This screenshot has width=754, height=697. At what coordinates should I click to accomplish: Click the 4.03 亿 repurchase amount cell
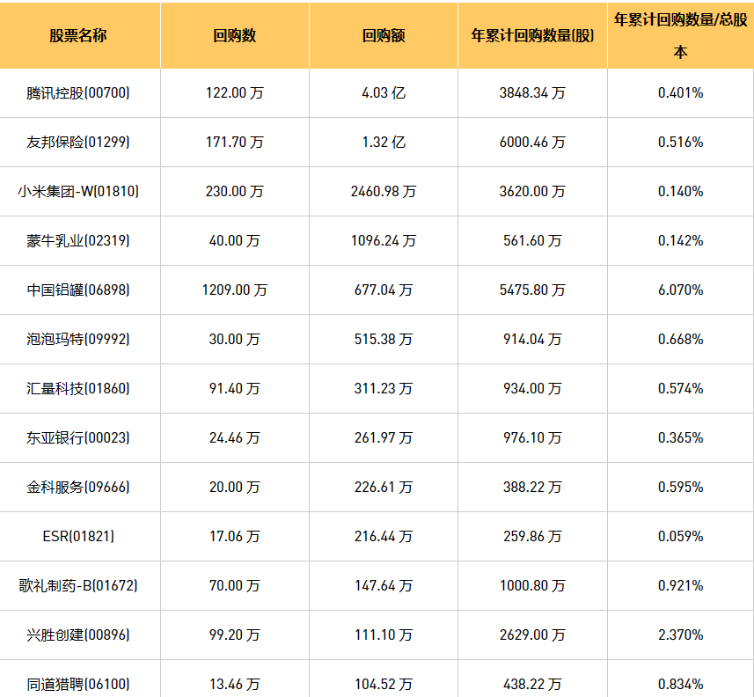click(x=384, y=92)
